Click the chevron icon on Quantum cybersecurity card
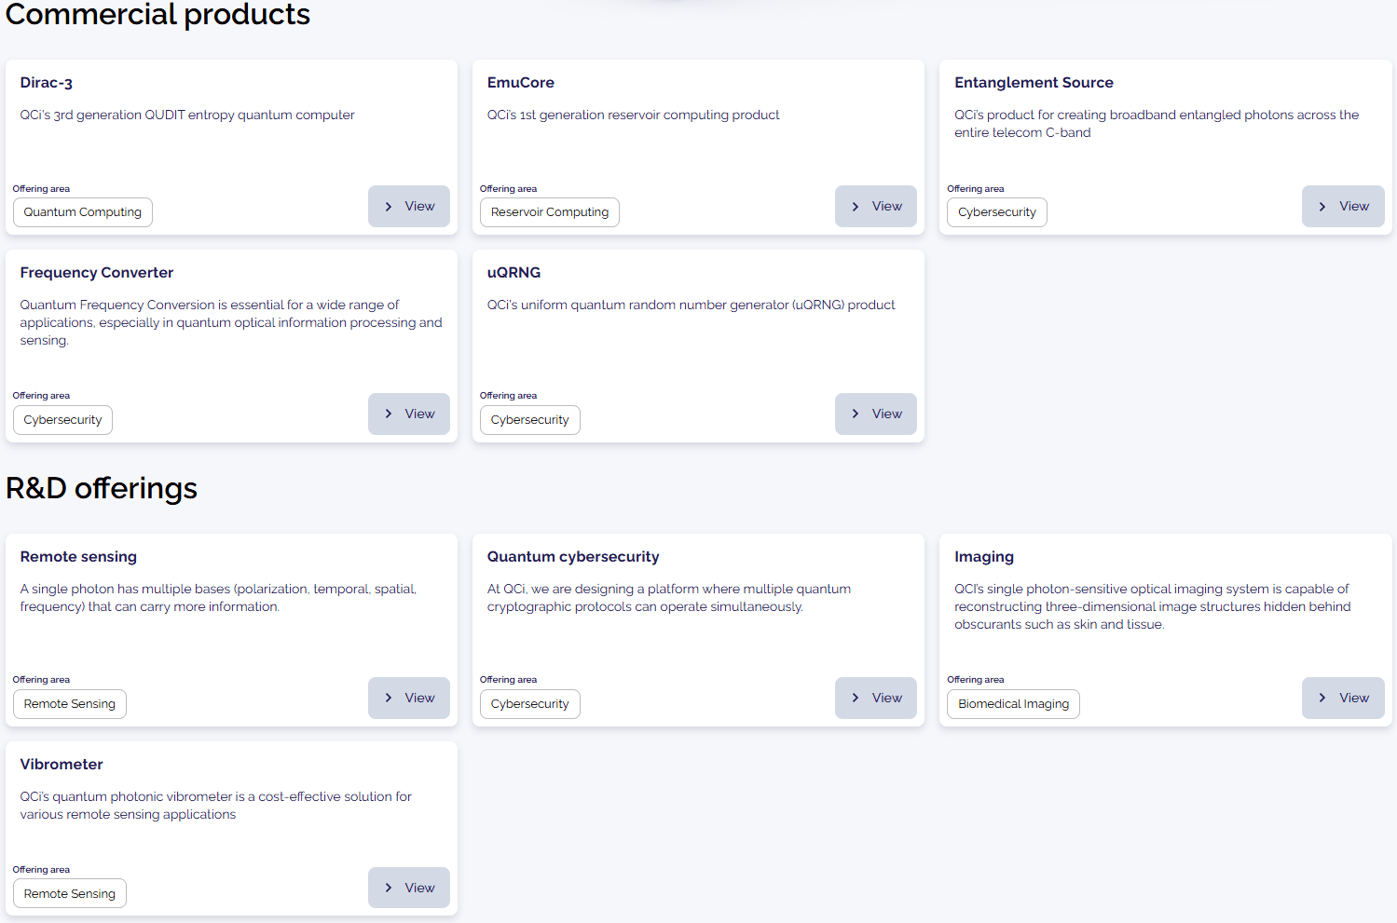Image resolution: width=1397 pixels, height=923 pixels. (x=856, y=698)
